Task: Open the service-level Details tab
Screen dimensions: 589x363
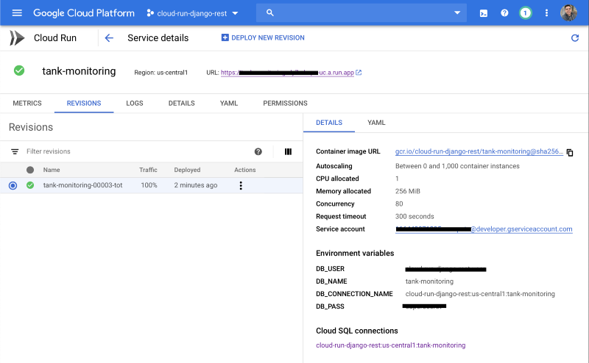Action: click(181, 103)
